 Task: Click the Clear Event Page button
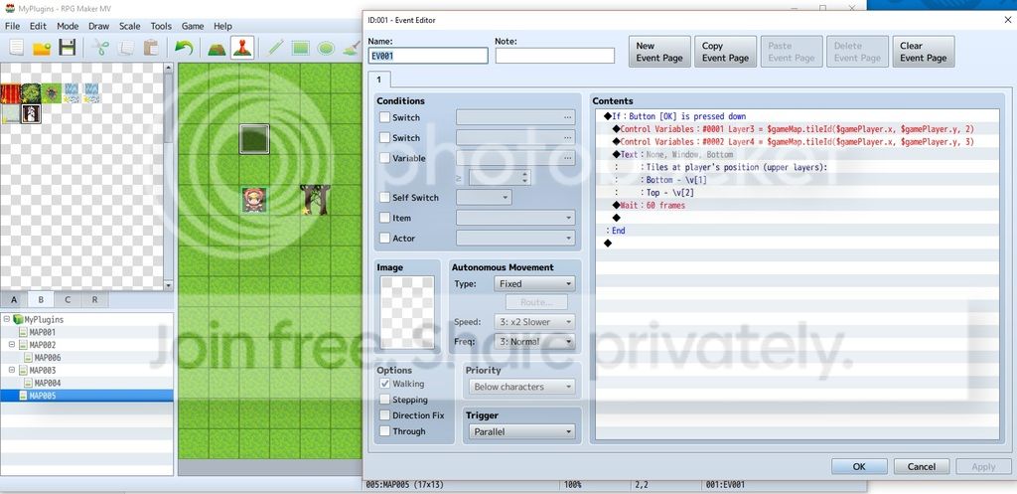[923, 52]
